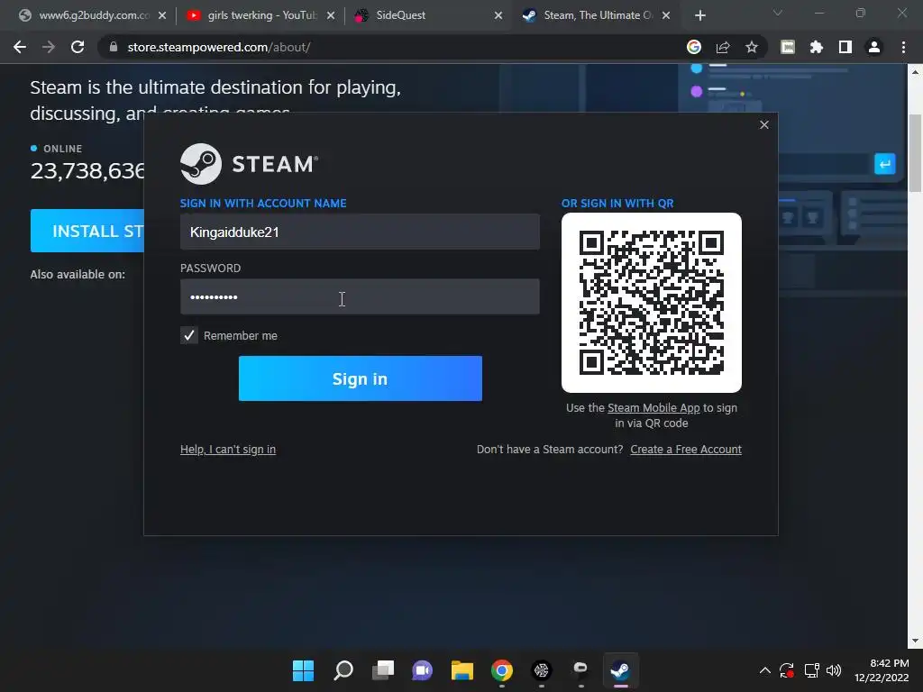The height and width of the screenshot is (692, 923).
Task: Click scrollbar up arrow
Action: click(915, 72)
